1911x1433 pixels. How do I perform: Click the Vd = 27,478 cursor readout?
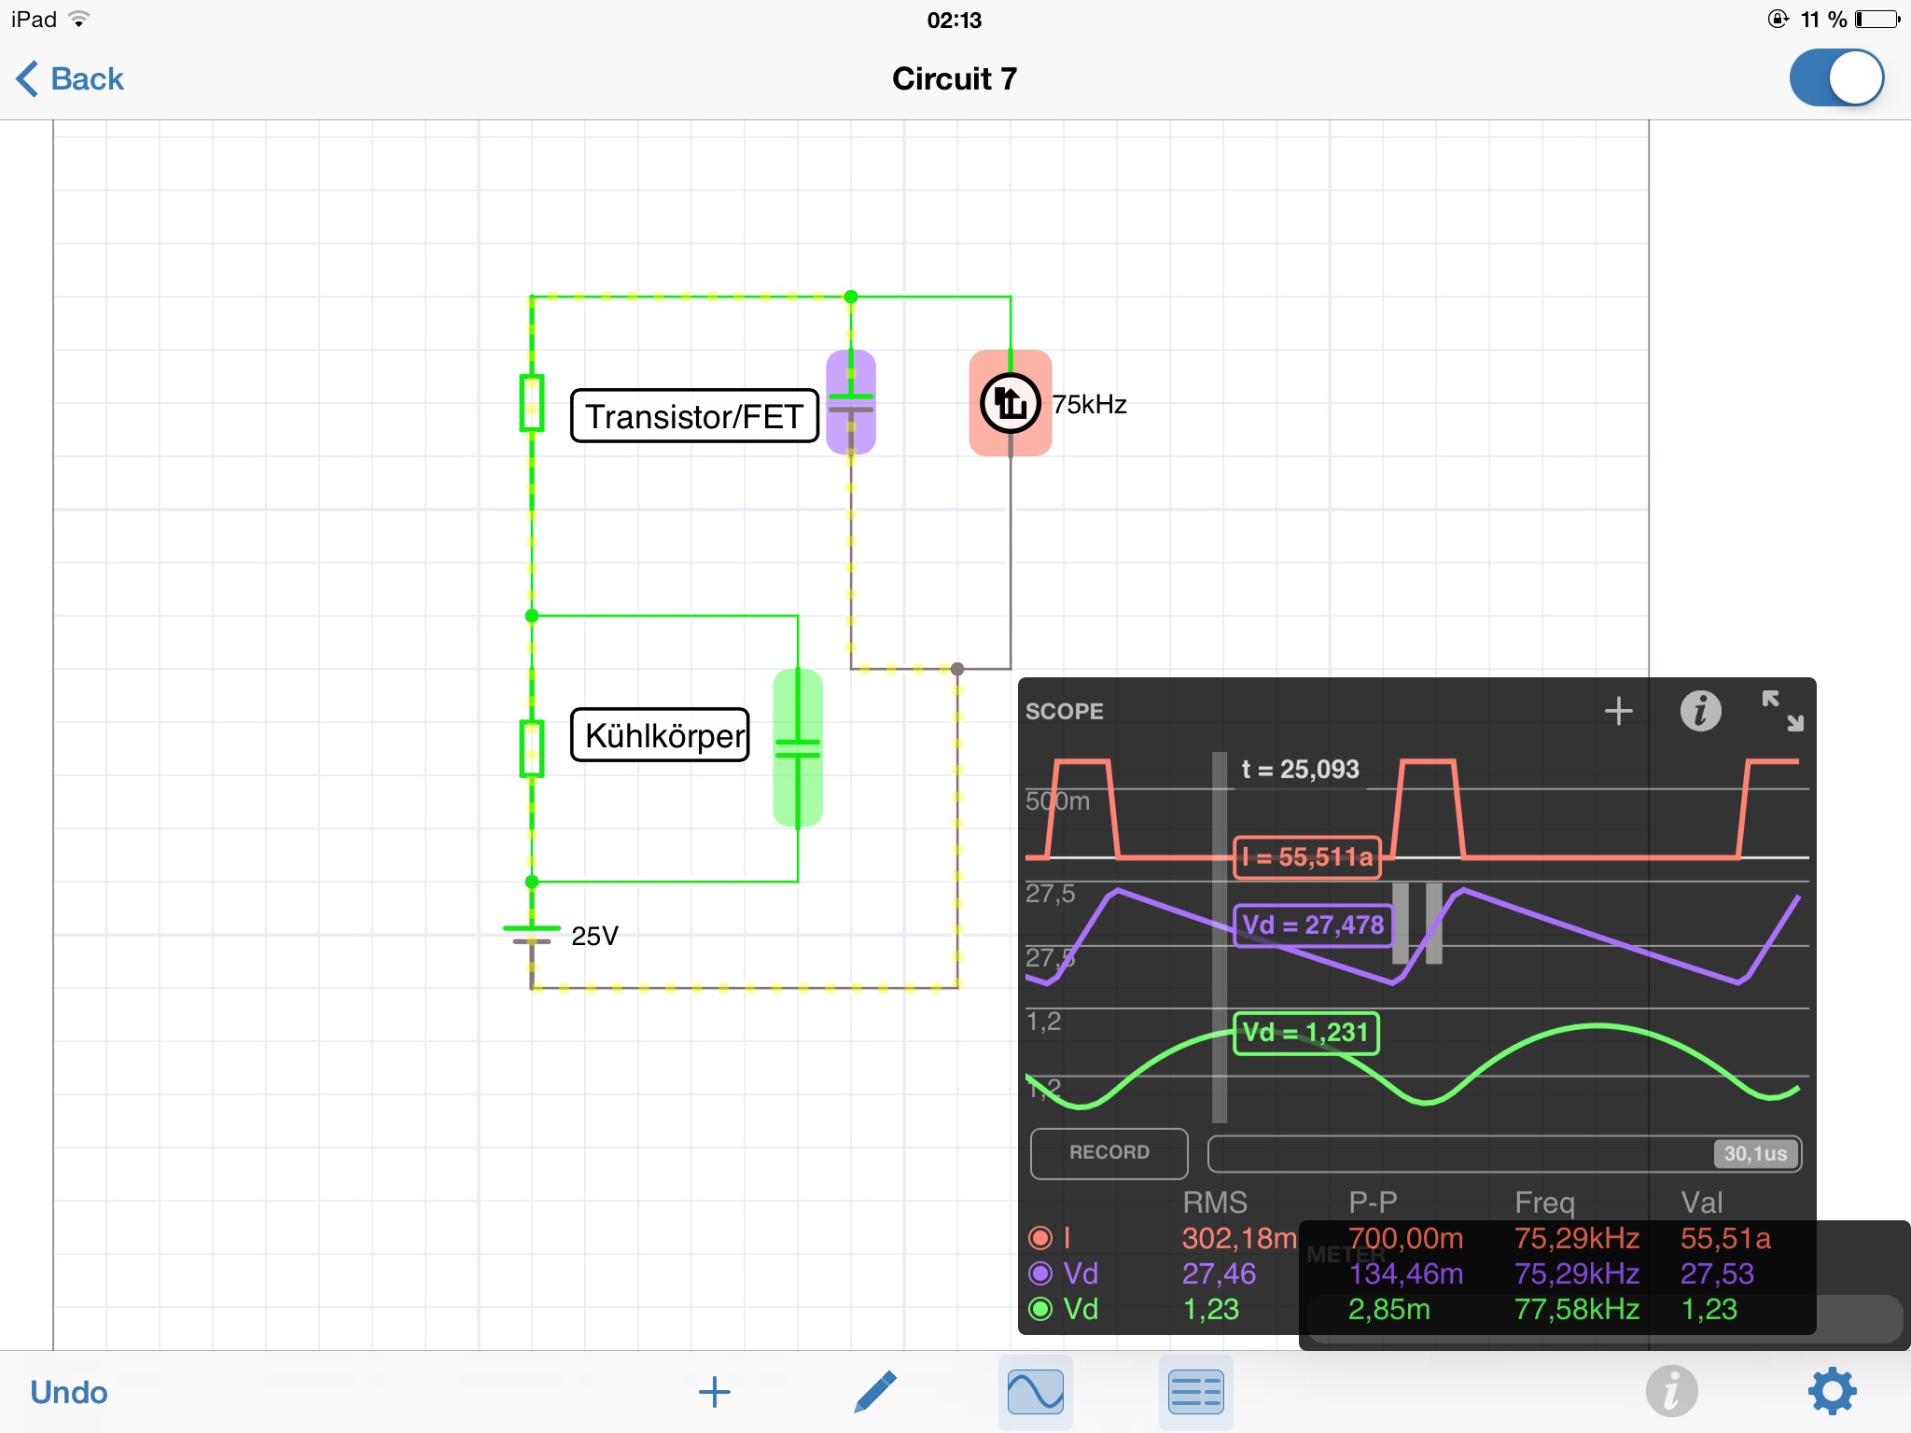[x=1313, y=925]
